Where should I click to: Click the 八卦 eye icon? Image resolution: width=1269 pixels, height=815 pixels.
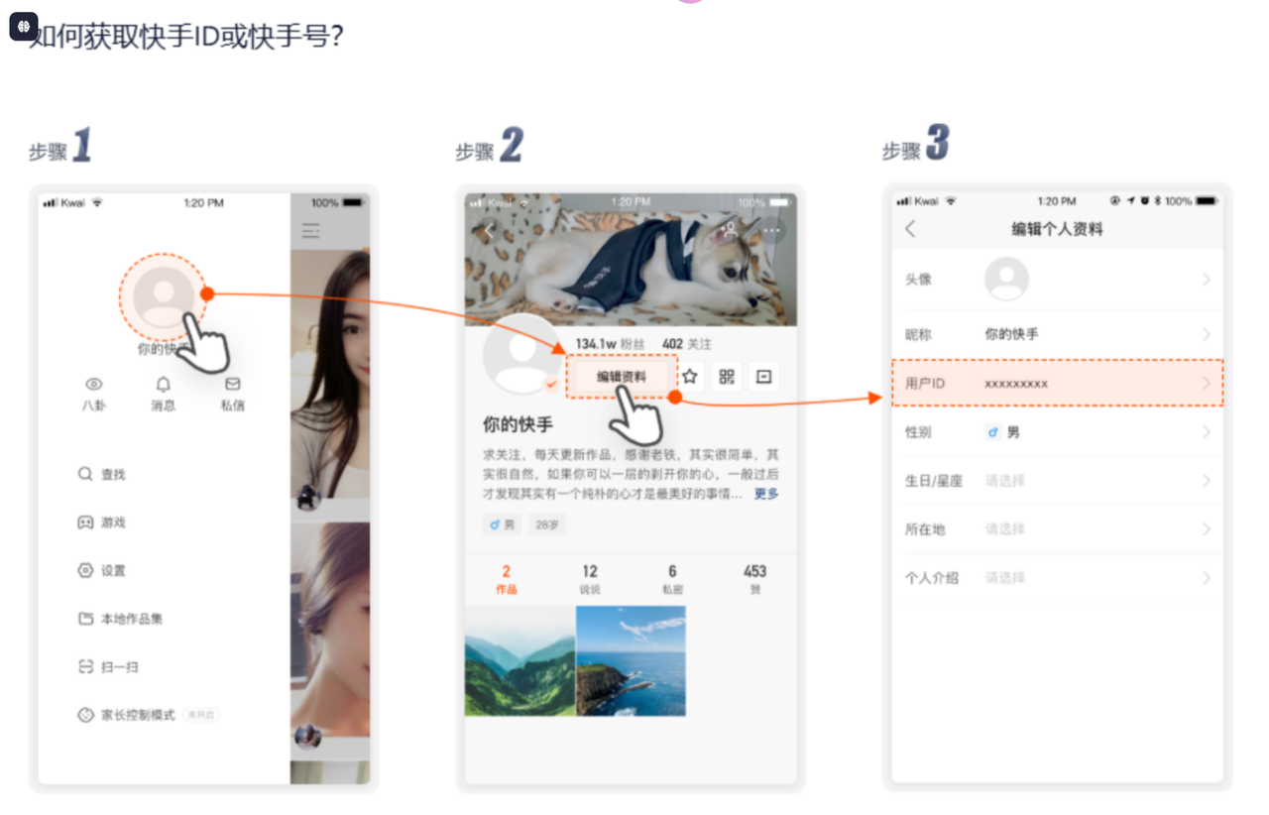click(x=94, y=385)
